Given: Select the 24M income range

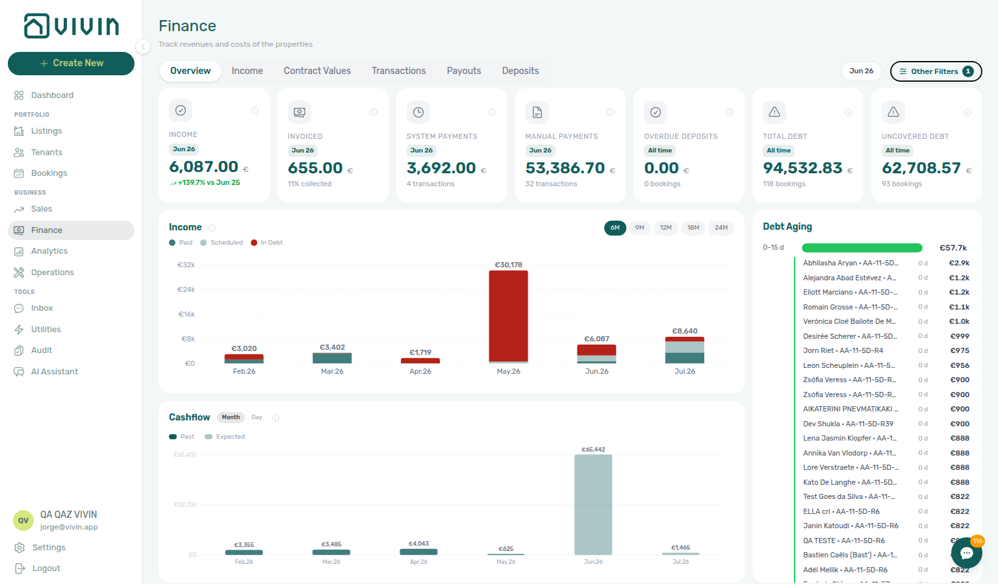Looking at the screenshot, I should point(721,228).
